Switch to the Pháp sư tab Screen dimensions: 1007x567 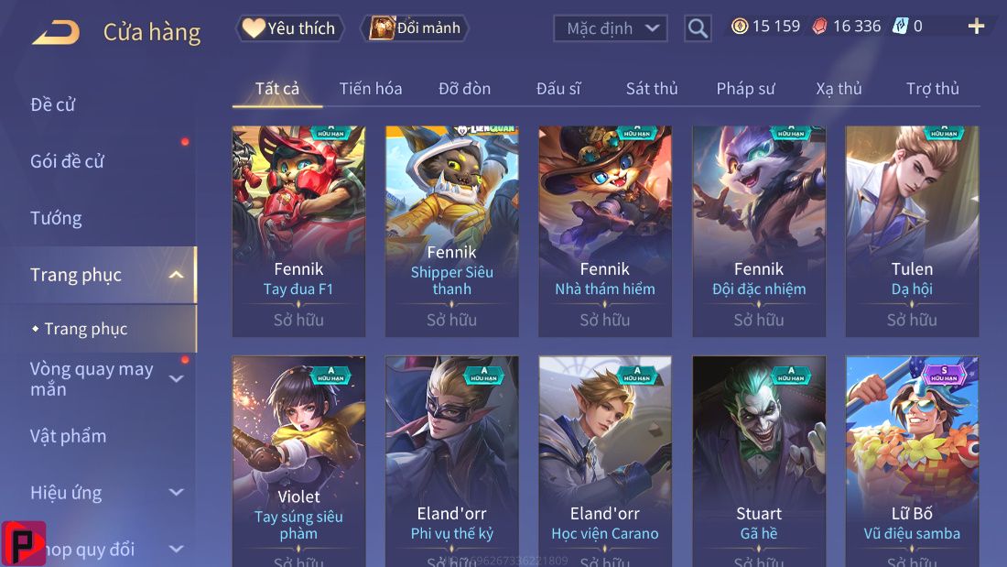(745, 89)
